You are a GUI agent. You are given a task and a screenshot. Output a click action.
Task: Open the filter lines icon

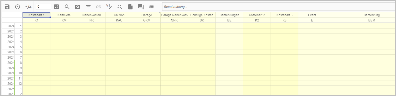tap(88, 7)
